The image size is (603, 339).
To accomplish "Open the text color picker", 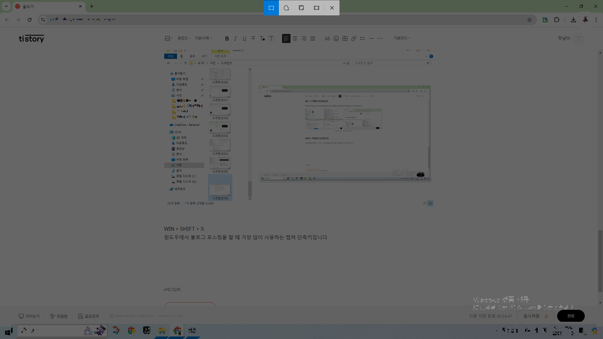I will [262, 38].
